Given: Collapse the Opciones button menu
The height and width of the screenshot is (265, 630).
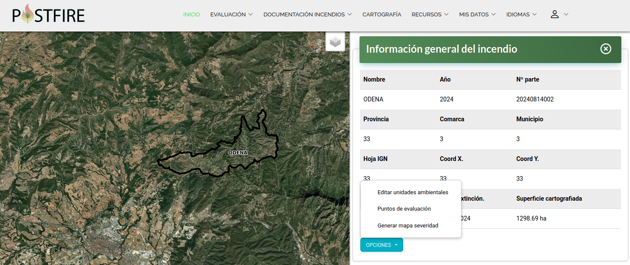Looking at the screenshot, I should pos(382,245).
